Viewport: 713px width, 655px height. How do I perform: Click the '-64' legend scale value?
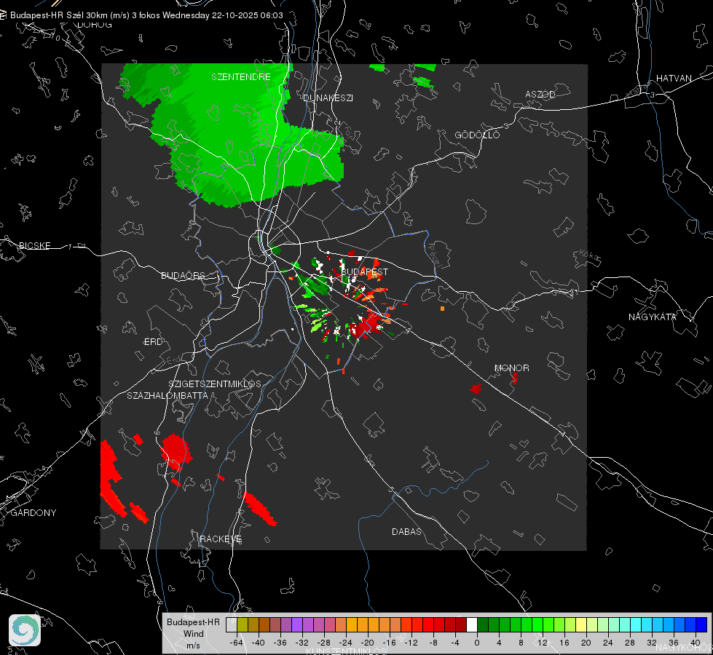tap(237, 643)
